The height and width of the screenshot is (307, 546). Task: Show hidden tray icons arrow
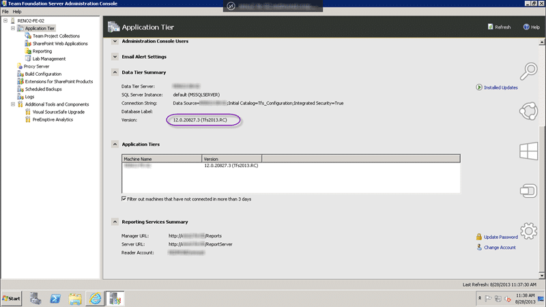point(480,298)
